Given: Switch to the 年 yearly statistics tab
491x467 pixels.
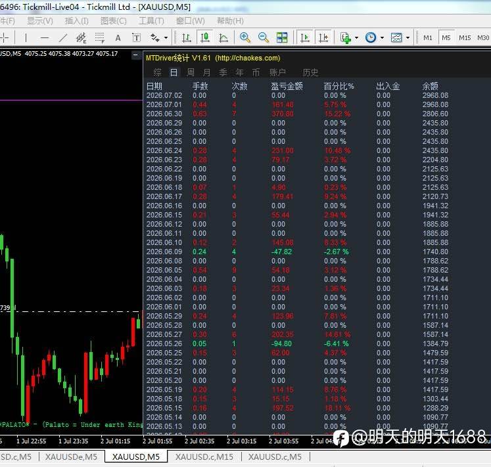Looking at the screenshot, I should click(239, 73).
